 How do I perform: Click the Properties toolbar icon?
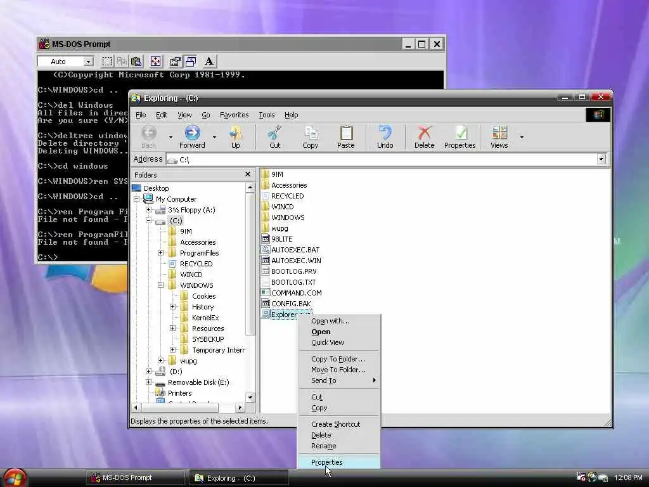pyautogui.click(x=460, y=133)
